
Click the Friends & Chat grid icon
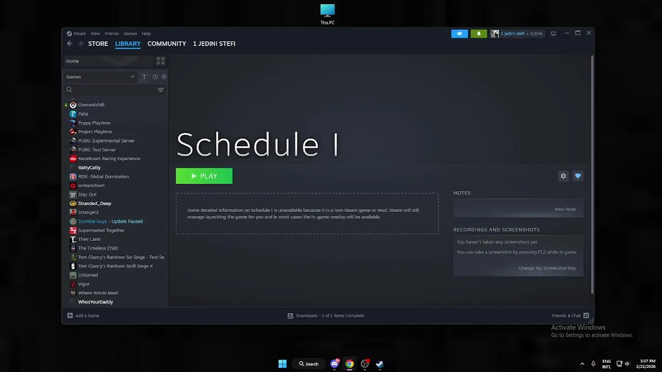[586, 316]
